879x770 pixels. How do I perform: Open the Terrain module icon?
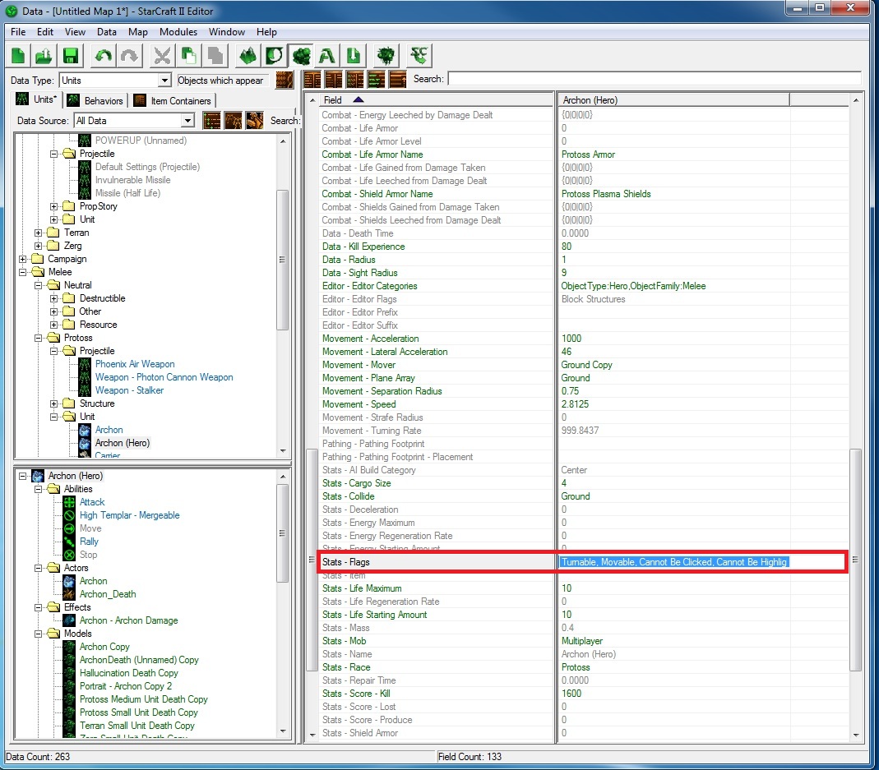[x=248, y=56]
